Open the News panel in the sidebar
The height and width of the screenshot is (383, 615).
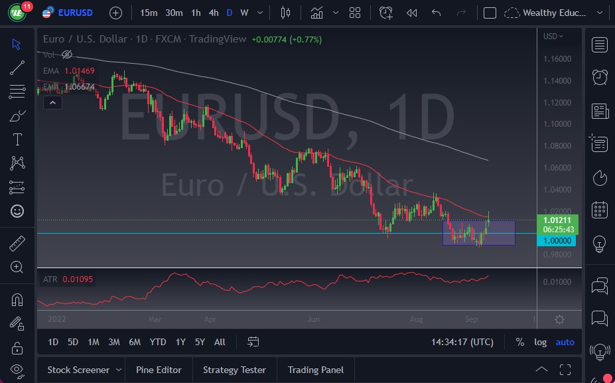pyautogui.click(x=598, y=110)
